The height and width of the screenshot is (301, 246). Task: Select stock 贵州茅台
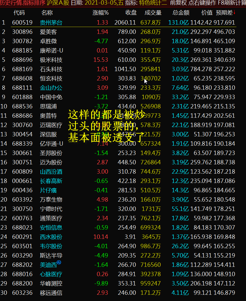[x=51, y=22]
